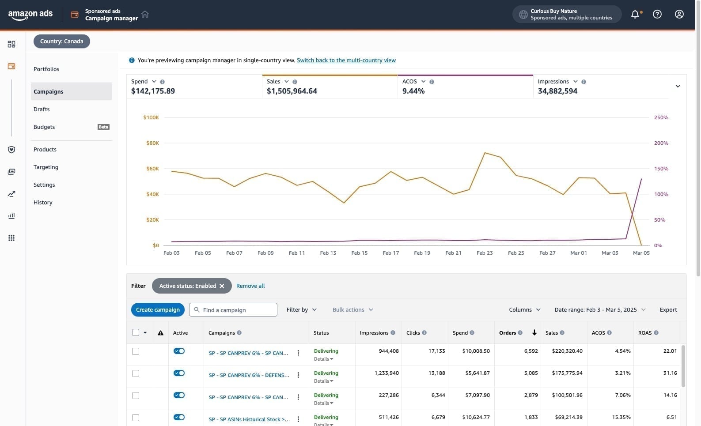Click the alert triangle column header
Image resolution: width=701 pixels, height=426 pixels.
(161, 333)
